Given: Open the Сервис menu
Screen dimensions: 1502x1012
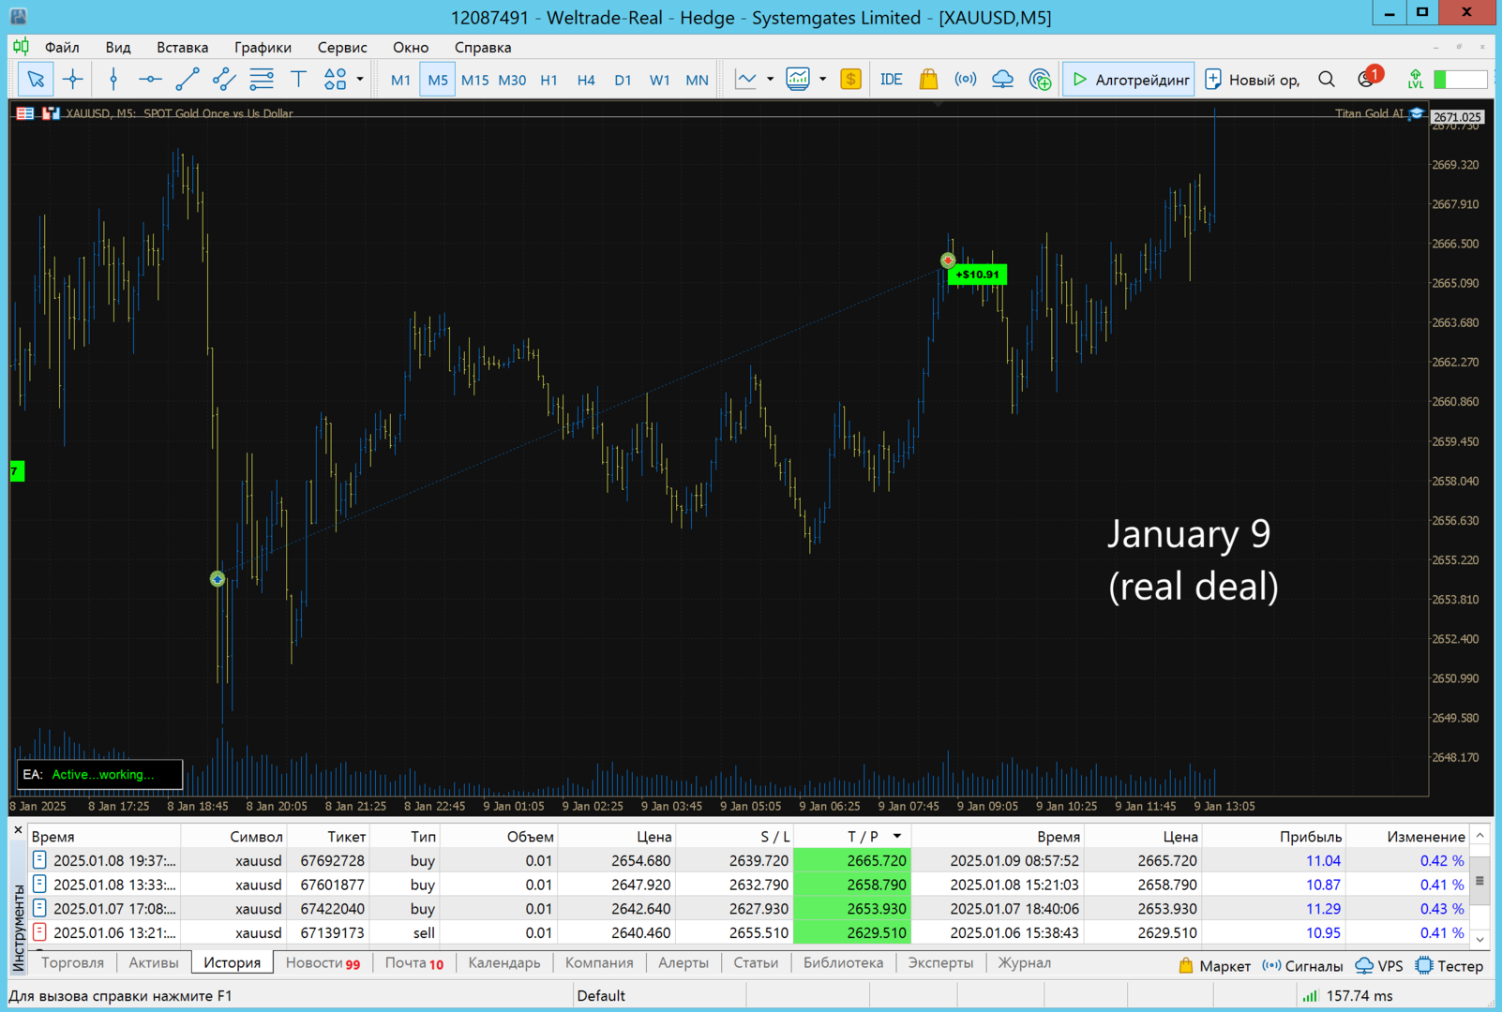Looking at the screenshot, I should click(341, 47).
